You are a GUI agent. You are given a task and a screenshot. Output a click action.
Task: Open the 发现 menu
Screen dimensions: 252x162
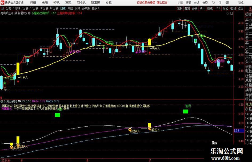pyautogui.click(x=68, y=3)
